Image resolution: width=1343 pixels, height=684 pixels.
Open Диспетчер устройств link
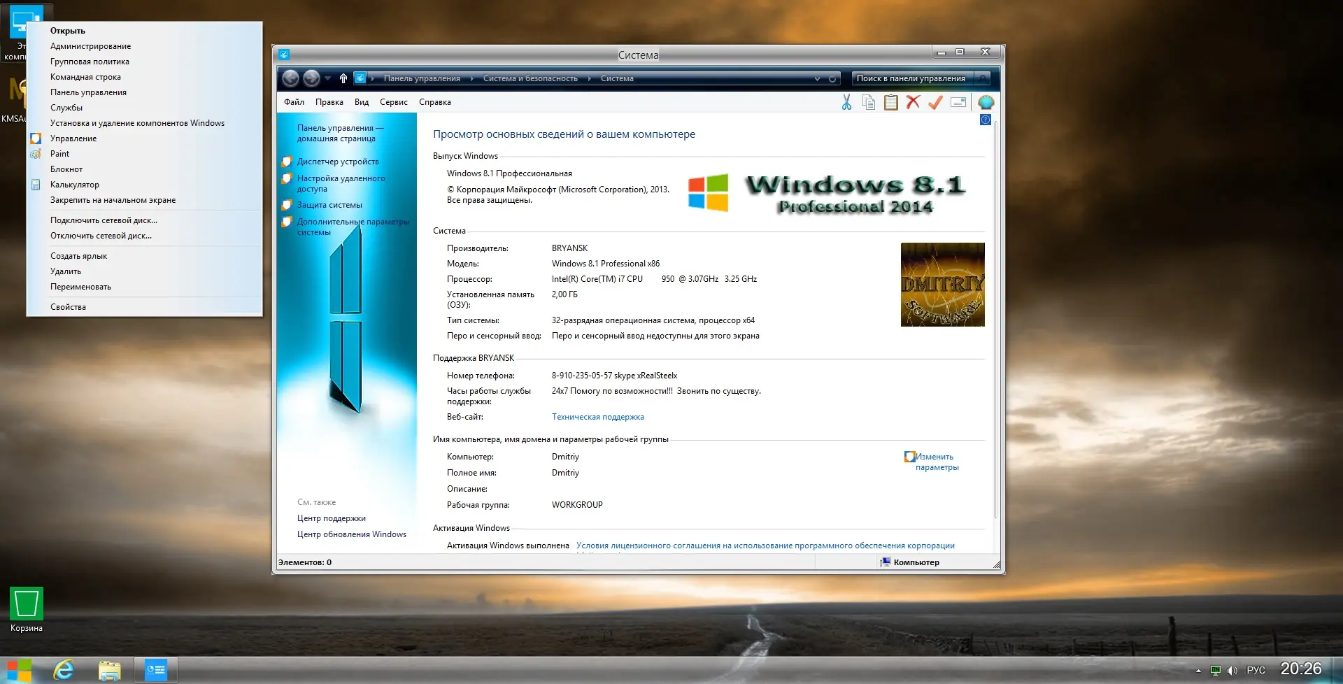click(x=338, y=162)
